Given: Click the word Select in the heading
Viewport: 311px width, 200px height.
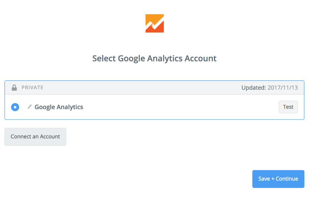Looking at the screenshot, I should [104, 58].
